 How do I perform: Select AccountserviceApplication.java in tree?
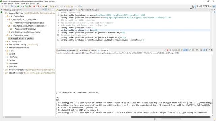tap(29, 23)
